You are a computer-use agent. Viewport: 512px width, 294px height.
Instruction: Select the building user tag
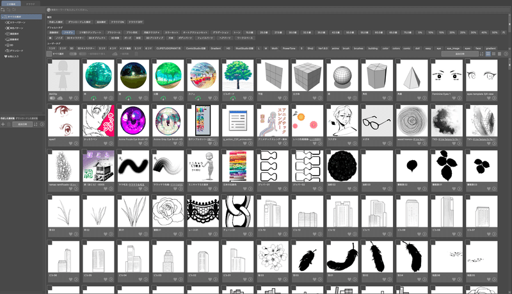pyautogui.click(x=373, y=48)
